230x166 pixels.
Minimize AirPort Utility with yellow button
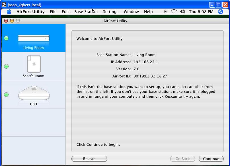point(12,21)
